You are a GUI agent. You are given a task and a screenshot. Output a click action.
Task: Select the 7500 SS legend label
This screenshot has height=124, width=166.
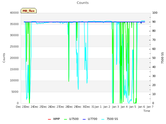(112, 119)
